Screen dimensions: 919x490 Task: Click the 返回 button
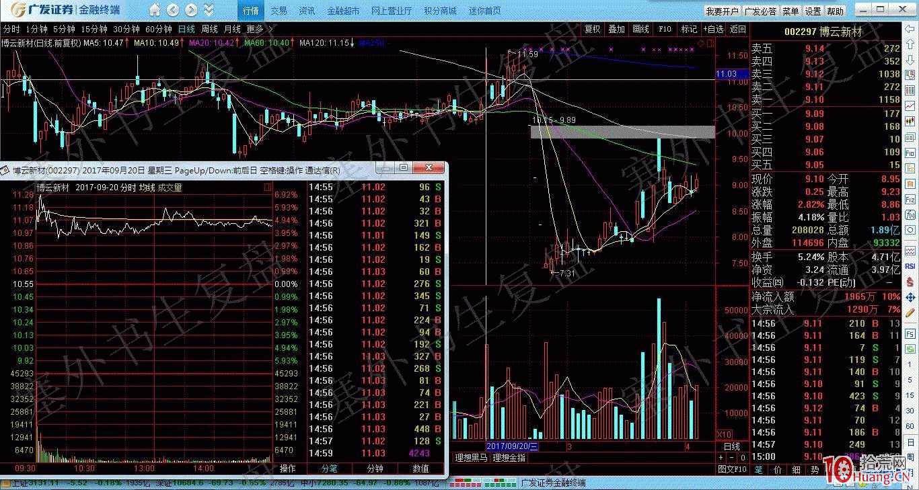[x=738, y=29]
